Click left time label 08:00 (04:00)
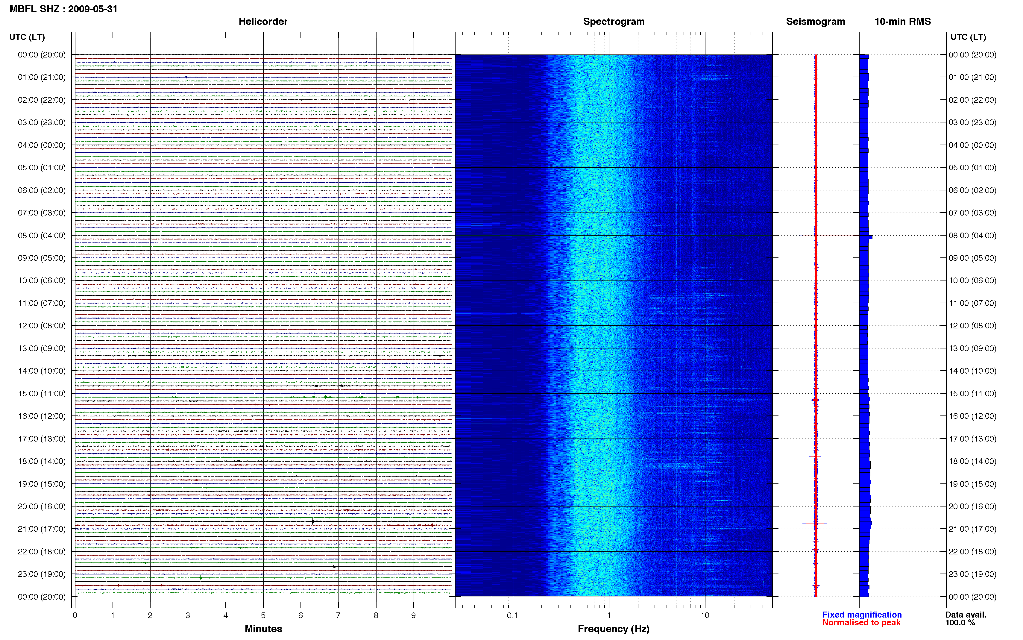Screen dimensions: 1023x640 point(42,235)
